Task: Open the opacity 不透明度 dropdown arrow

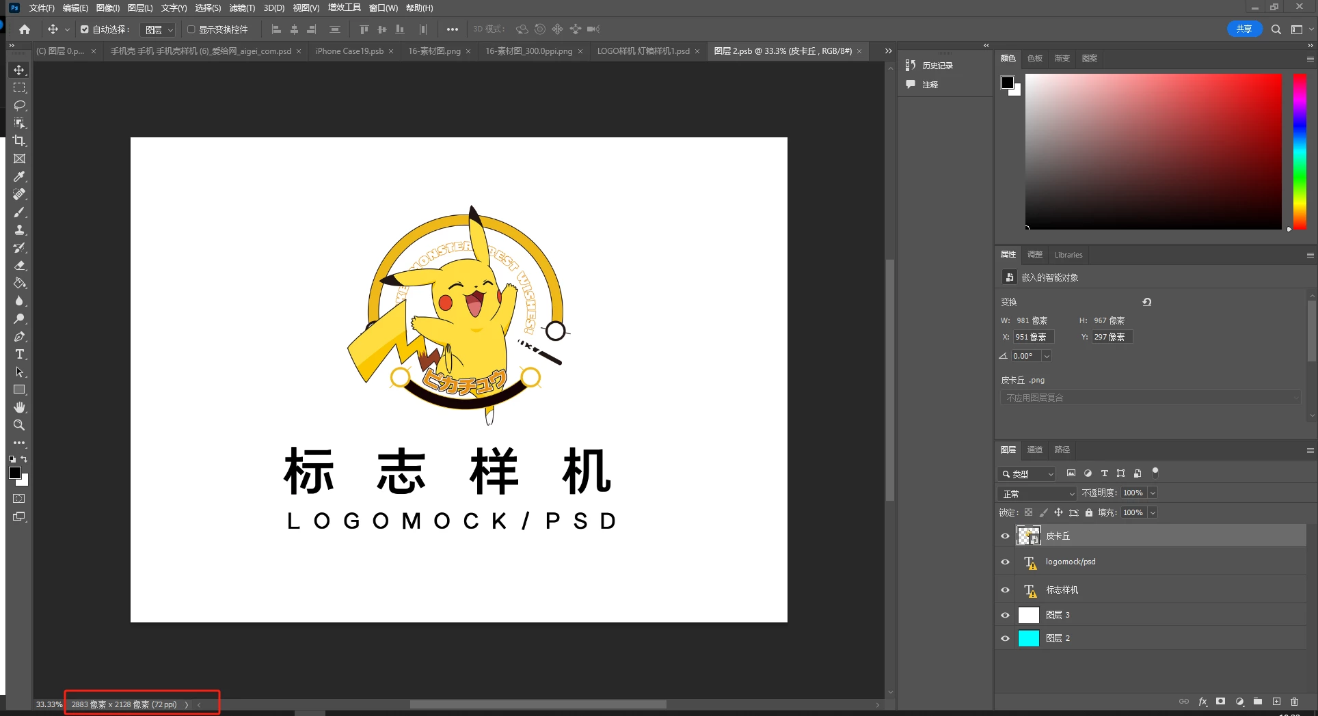Action: pyautogui.click(x=1153, y=493)
